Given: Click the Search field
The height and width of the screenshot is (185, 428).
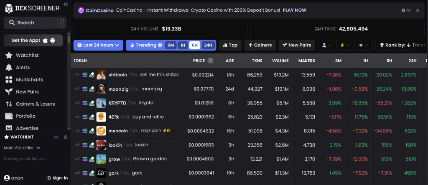Looking at the screenshot, I should point(35,23).
